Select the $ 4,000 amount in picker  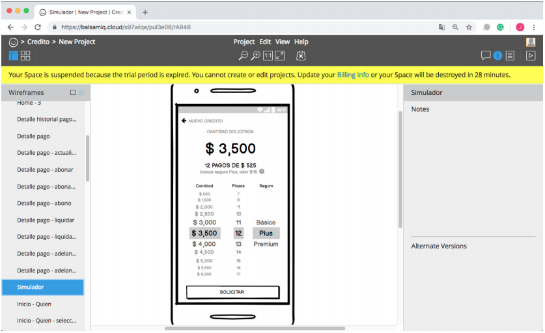pos(204,244)
